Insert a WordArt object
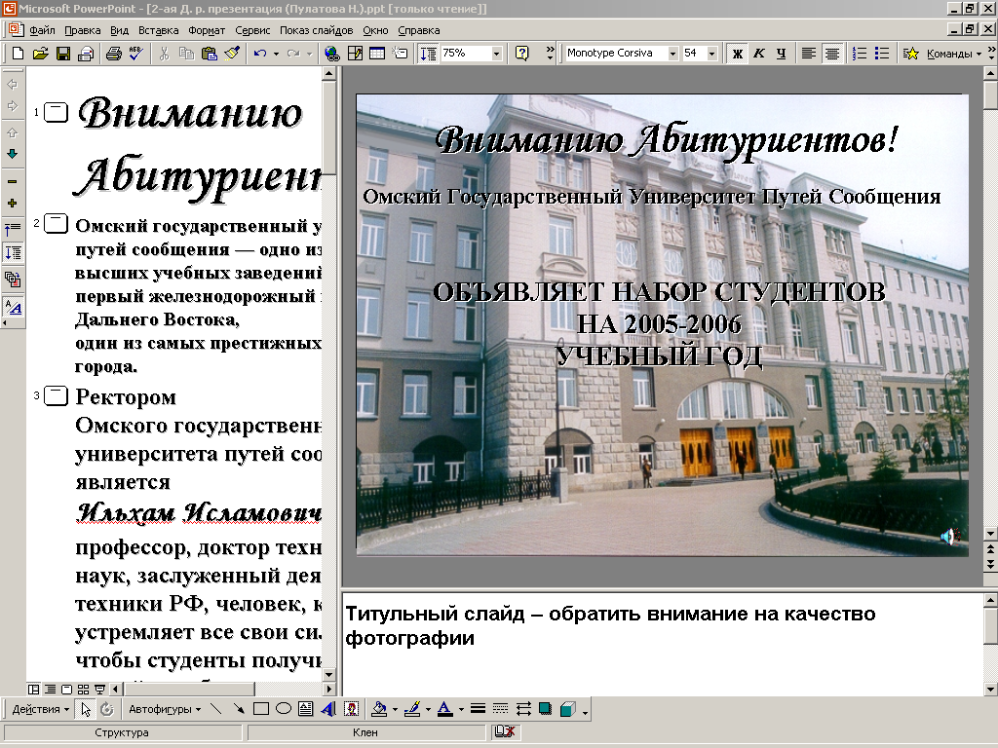The width and height of the screenshot is (998, 748). point(328,709)
